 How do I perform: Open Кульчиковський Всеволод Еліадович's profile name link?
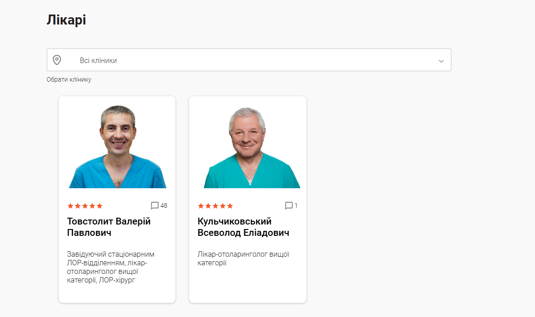pyautogui.click(x=243, y=227)
